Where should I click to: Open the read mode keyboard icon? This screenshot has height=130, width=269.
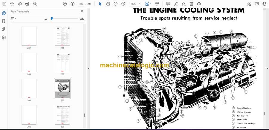point(157,4)
